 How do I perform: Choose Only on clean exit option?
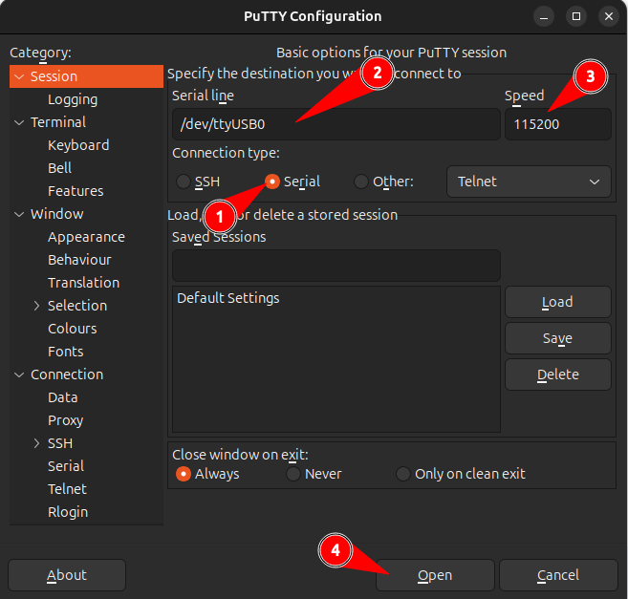pyautogui.click(x=403, y=474)
